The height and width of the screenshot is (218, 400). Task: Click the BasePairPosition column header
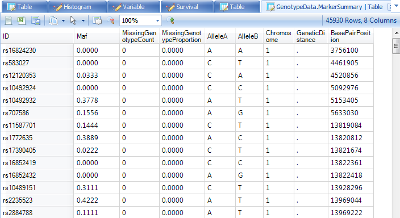[x=351, y=36]
